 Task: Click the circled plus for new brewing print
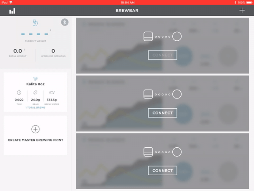click(36, 129)
